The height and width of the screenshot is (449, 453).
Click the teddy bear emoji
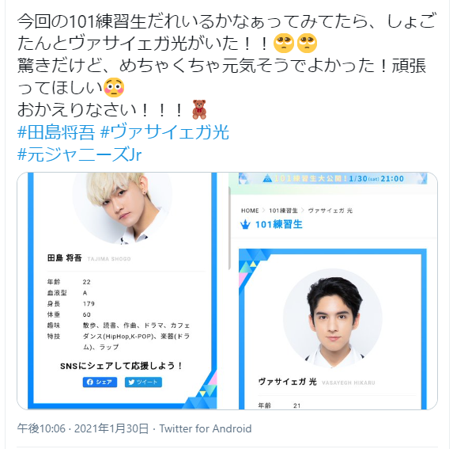pyautogui.click(x=199, y=109)
